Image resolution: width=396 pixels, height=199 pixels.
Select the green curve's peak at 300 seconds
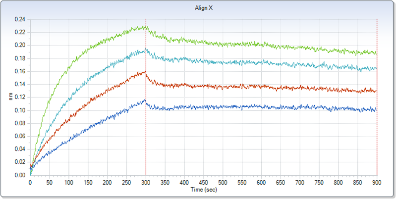[x=145, y=27]
